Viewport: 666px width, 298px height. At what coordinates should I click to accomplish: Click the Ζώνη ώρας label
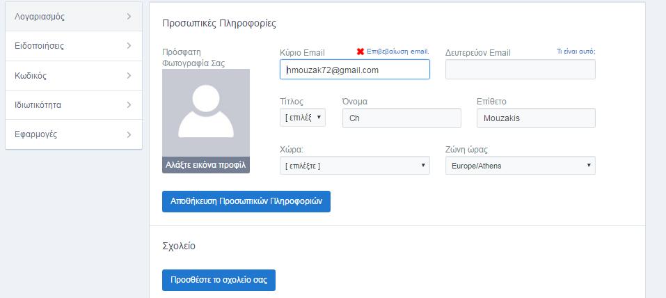pos(467,150)
